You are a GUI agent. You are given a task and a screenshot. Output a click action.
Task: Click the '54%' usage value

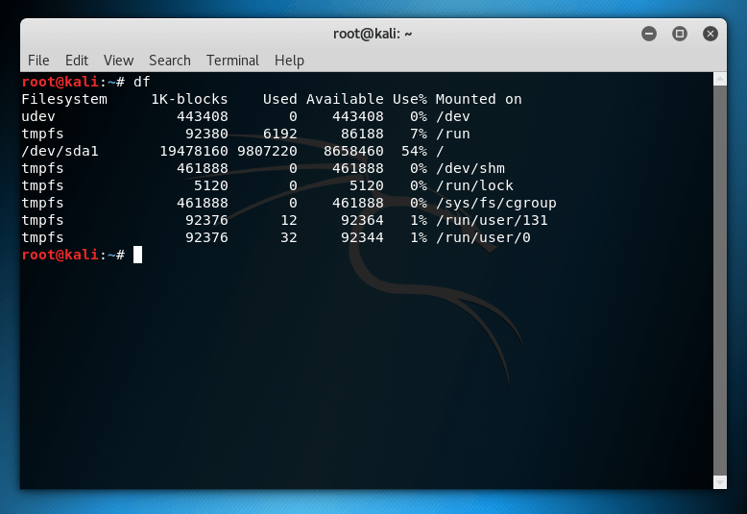(414, 151)
